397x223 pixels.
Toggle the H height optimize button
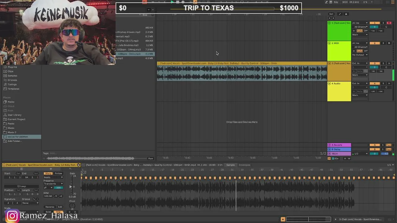pos(345,158)
